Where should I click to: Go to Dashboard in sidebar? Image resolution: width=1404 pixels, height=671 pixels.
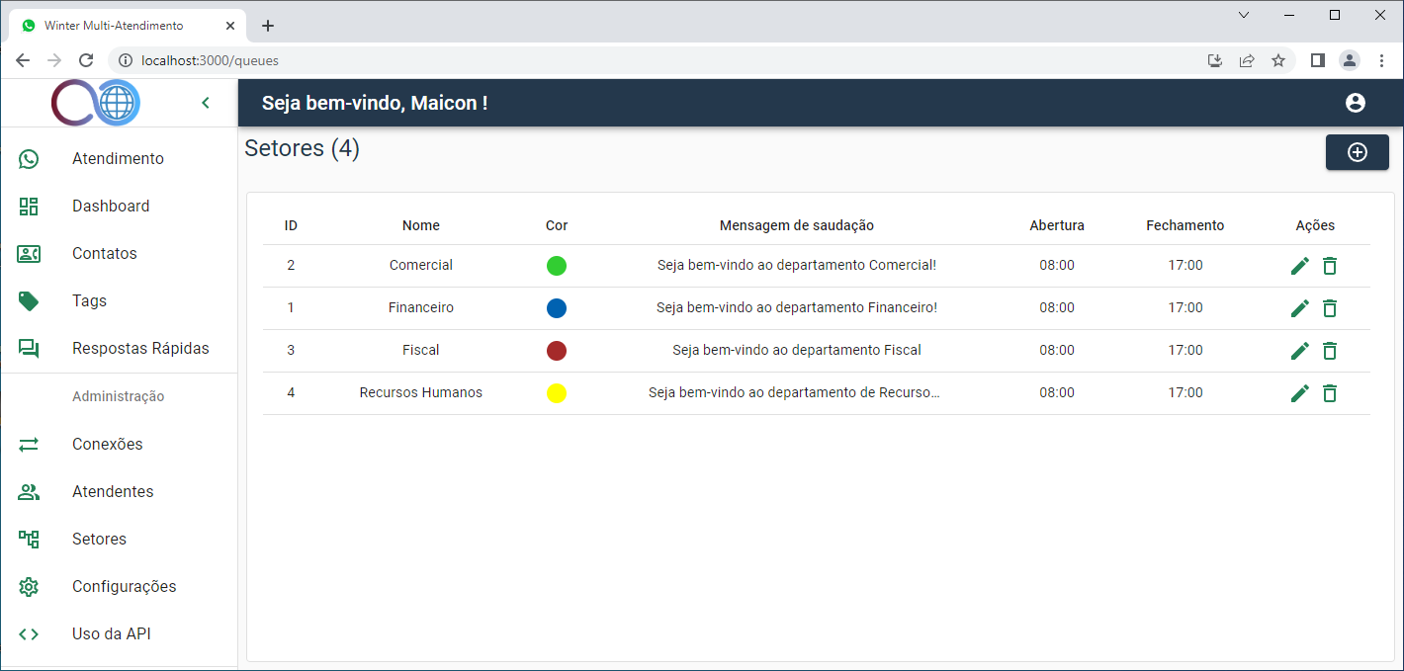coord(111,207)
